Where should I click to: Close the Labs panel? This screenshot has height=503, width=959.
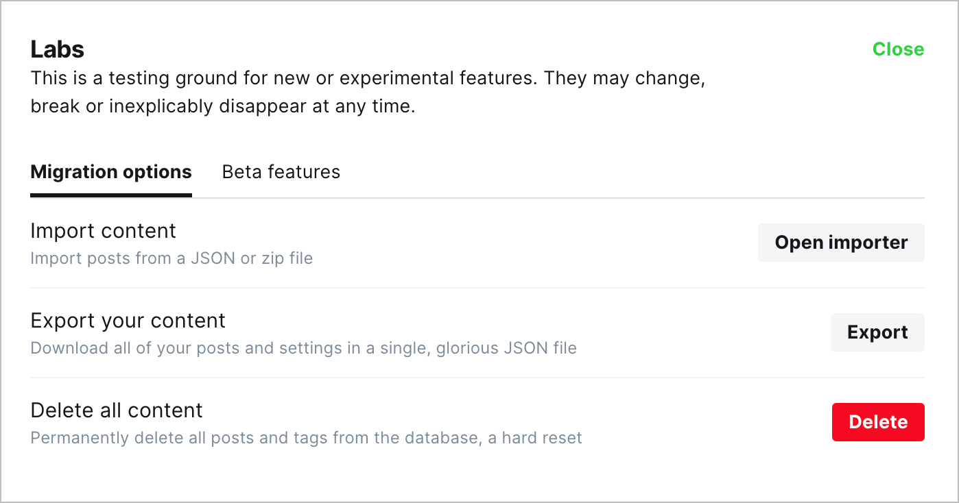[898, 49]
